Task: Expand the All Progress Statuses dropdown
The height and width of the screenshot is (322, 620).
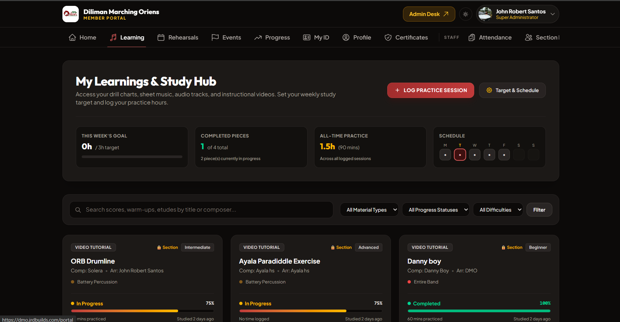Action: coord(436,210)
